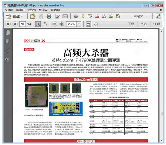Show the page thumbnails panel
Image resolution: width=166 pixels, height=145 pixels.
tap(8, 33)
